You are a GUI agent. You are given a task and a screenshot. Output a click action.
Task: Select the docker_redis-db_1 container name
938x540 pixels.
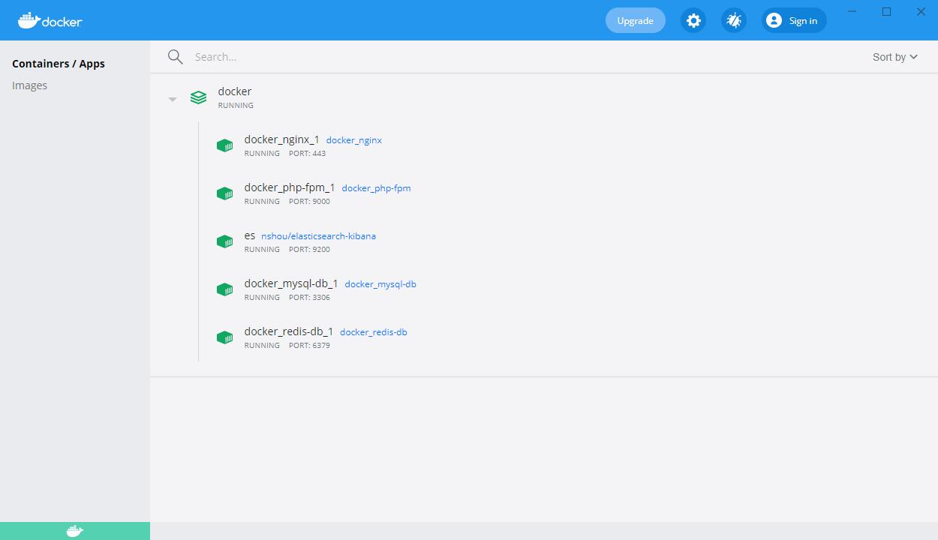288,331
